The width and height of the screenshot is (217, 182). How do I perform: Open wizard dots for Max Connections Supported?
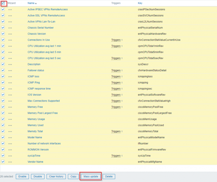[x=10, y=101]
